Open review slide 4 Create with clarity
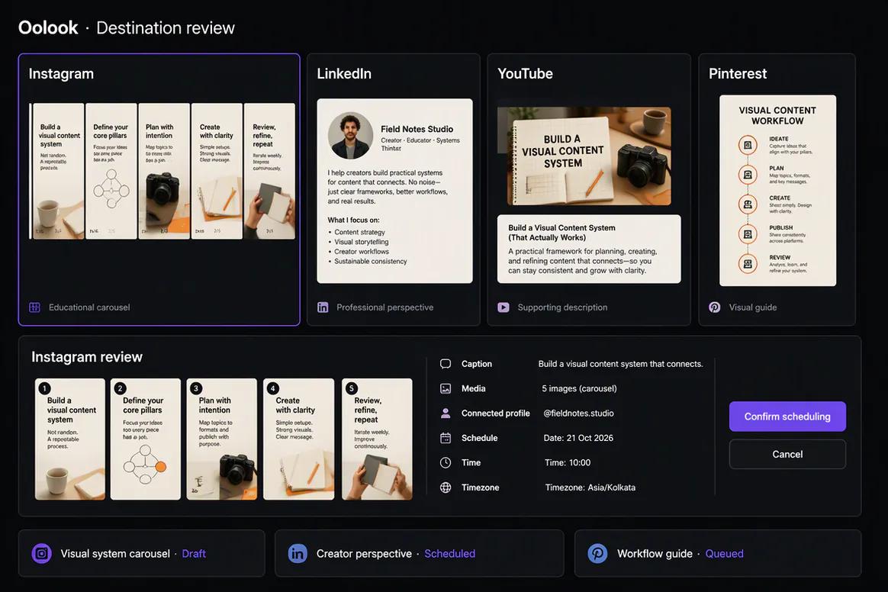 (x=298, y=439)
